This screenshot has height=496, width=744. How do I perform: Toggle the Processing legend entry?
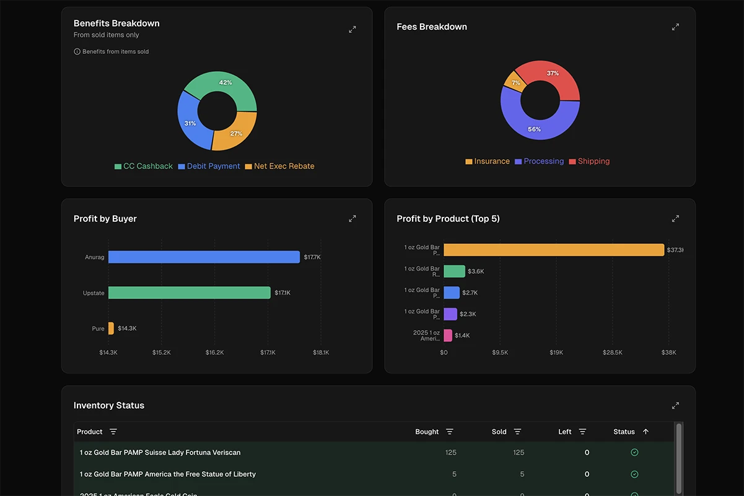point(539,161)
